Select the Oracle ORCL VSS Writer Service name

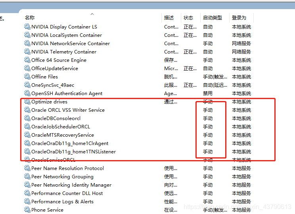click(x=68, y=110)
